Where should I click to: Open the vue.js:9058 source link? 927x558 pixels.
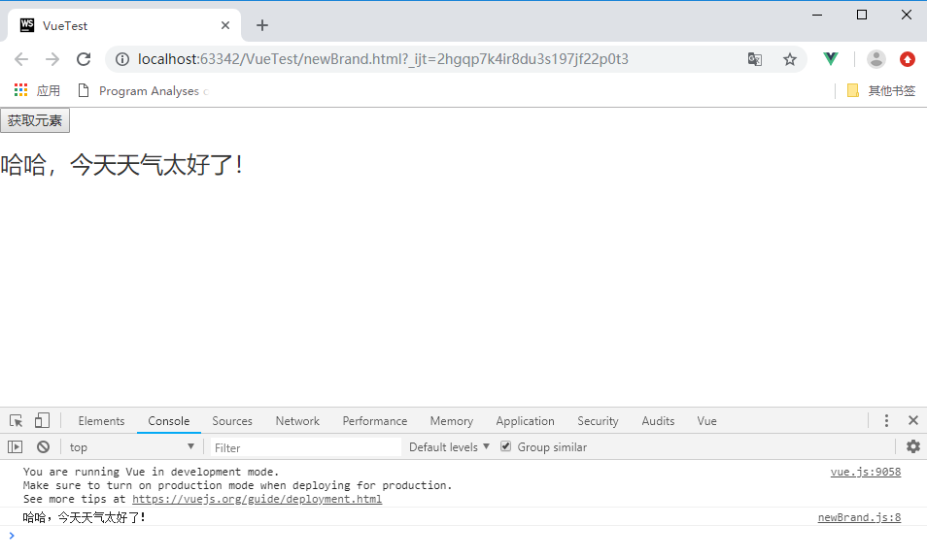pos(866,472)
